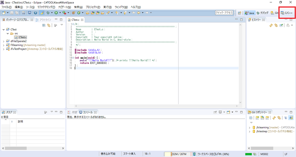
Task: Open the 編集(E) menu
Action: click(19, 7)
